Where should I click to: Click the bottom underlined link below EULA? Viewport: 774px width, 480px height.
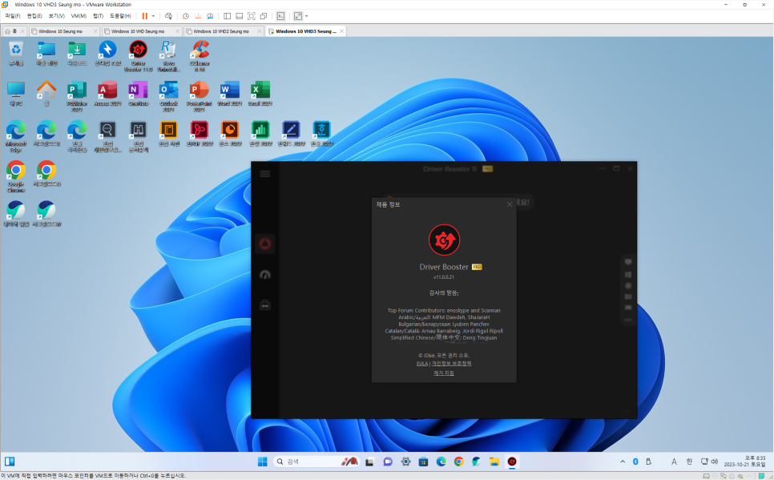tap(443, 373)
